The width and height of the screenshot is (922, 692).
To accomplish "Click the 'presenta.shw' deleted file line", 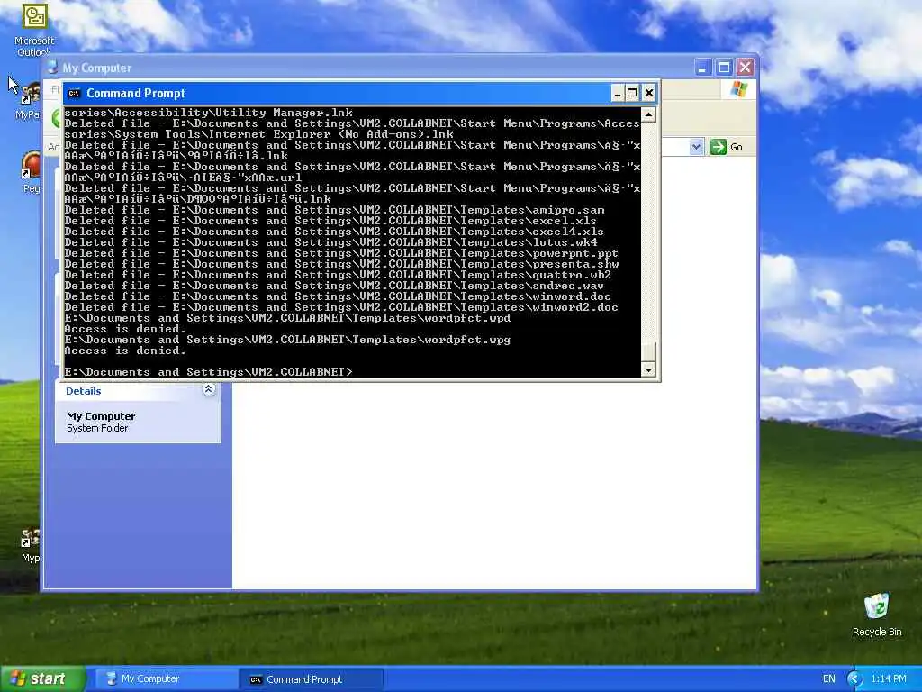I will [x=341, y=264].
